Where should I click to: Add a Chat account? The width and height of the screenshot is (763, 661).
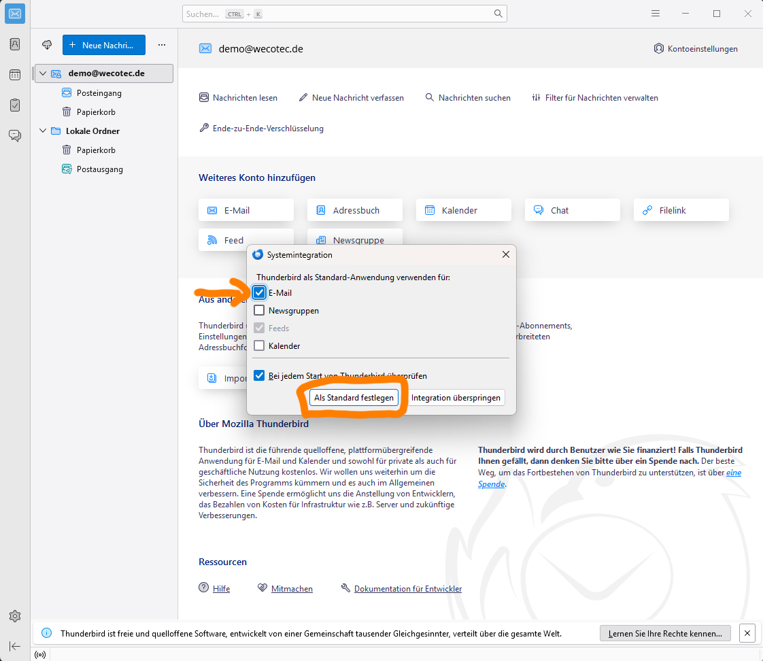tap(573, 209)
